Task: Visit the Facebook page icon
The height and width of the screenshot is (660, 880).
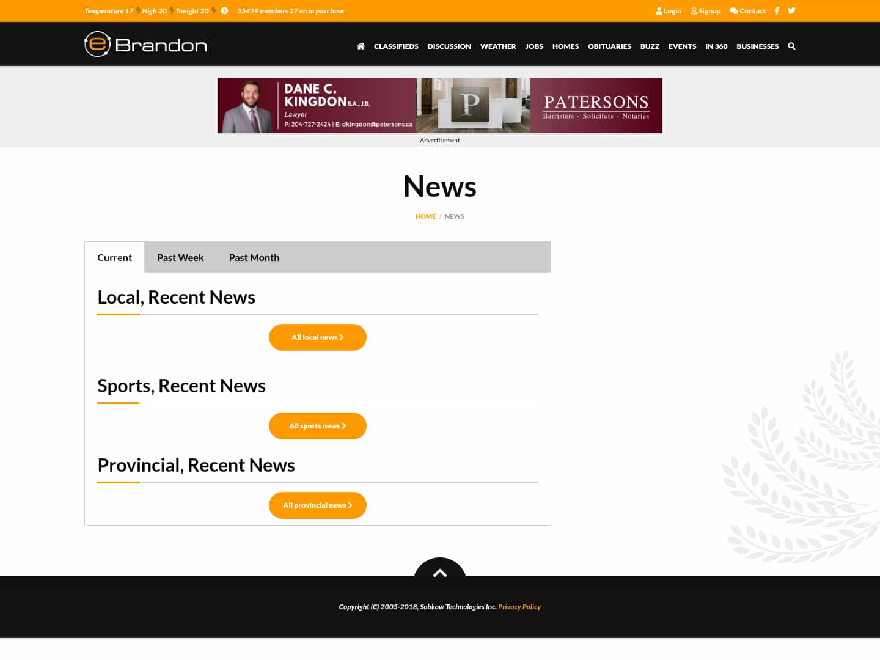Action: point(777,10)
